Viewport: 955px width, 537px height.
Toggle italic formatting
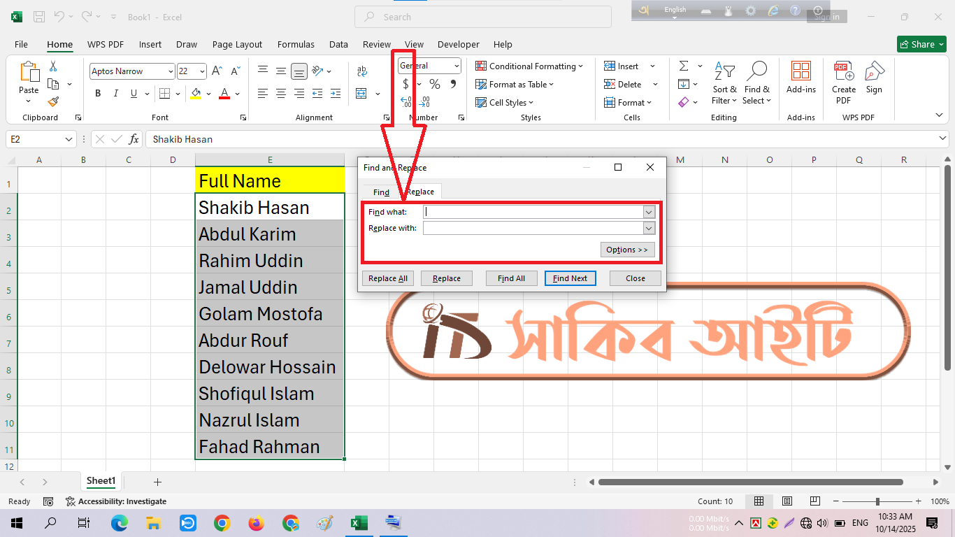(x=115, y=93)
